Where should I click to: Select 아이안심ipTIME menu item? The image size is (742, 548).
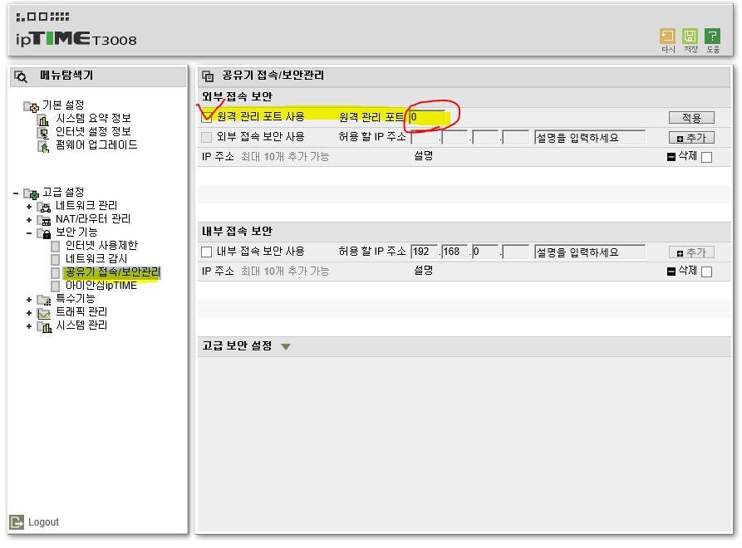(x=101, y=286)
